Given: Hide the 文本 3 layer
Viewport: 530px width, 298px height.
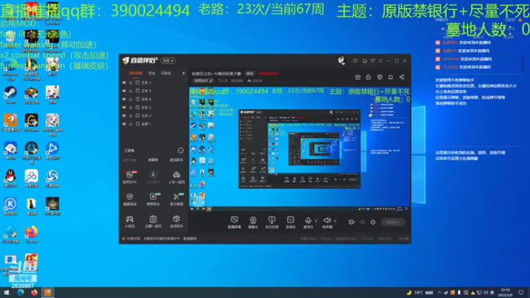Looking at the screenshot, I should [x=124, y=107].
